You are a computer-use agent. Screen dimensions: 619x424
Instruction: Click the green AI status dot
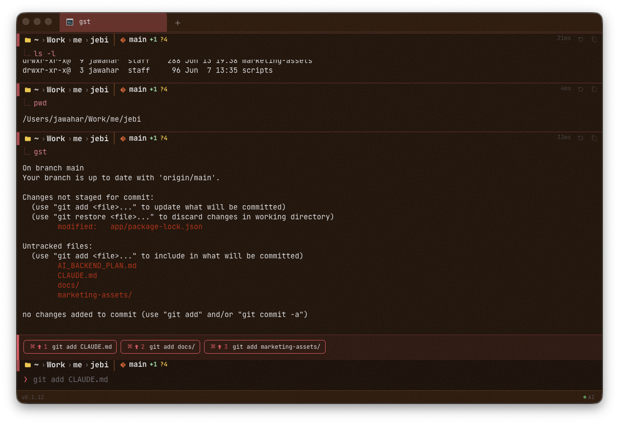(585, 397)
